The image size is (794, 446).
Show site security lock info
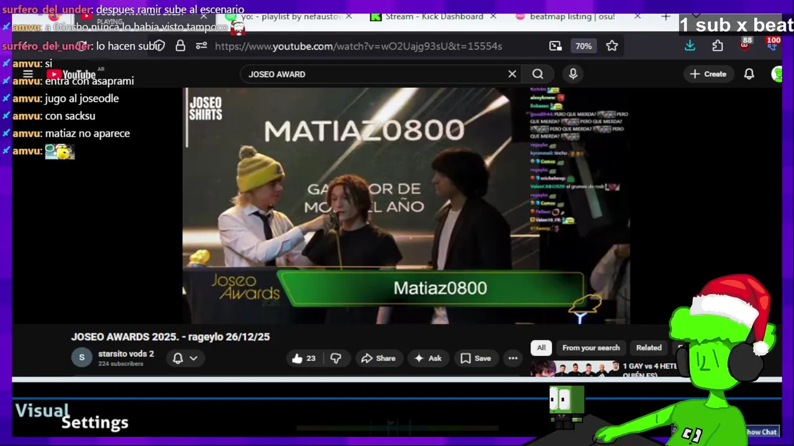tap(181, 46)
